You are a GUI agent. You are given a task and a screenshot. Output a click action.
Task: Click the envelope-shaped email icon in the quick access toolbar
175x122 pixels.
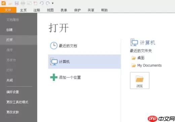coord(29,3)
